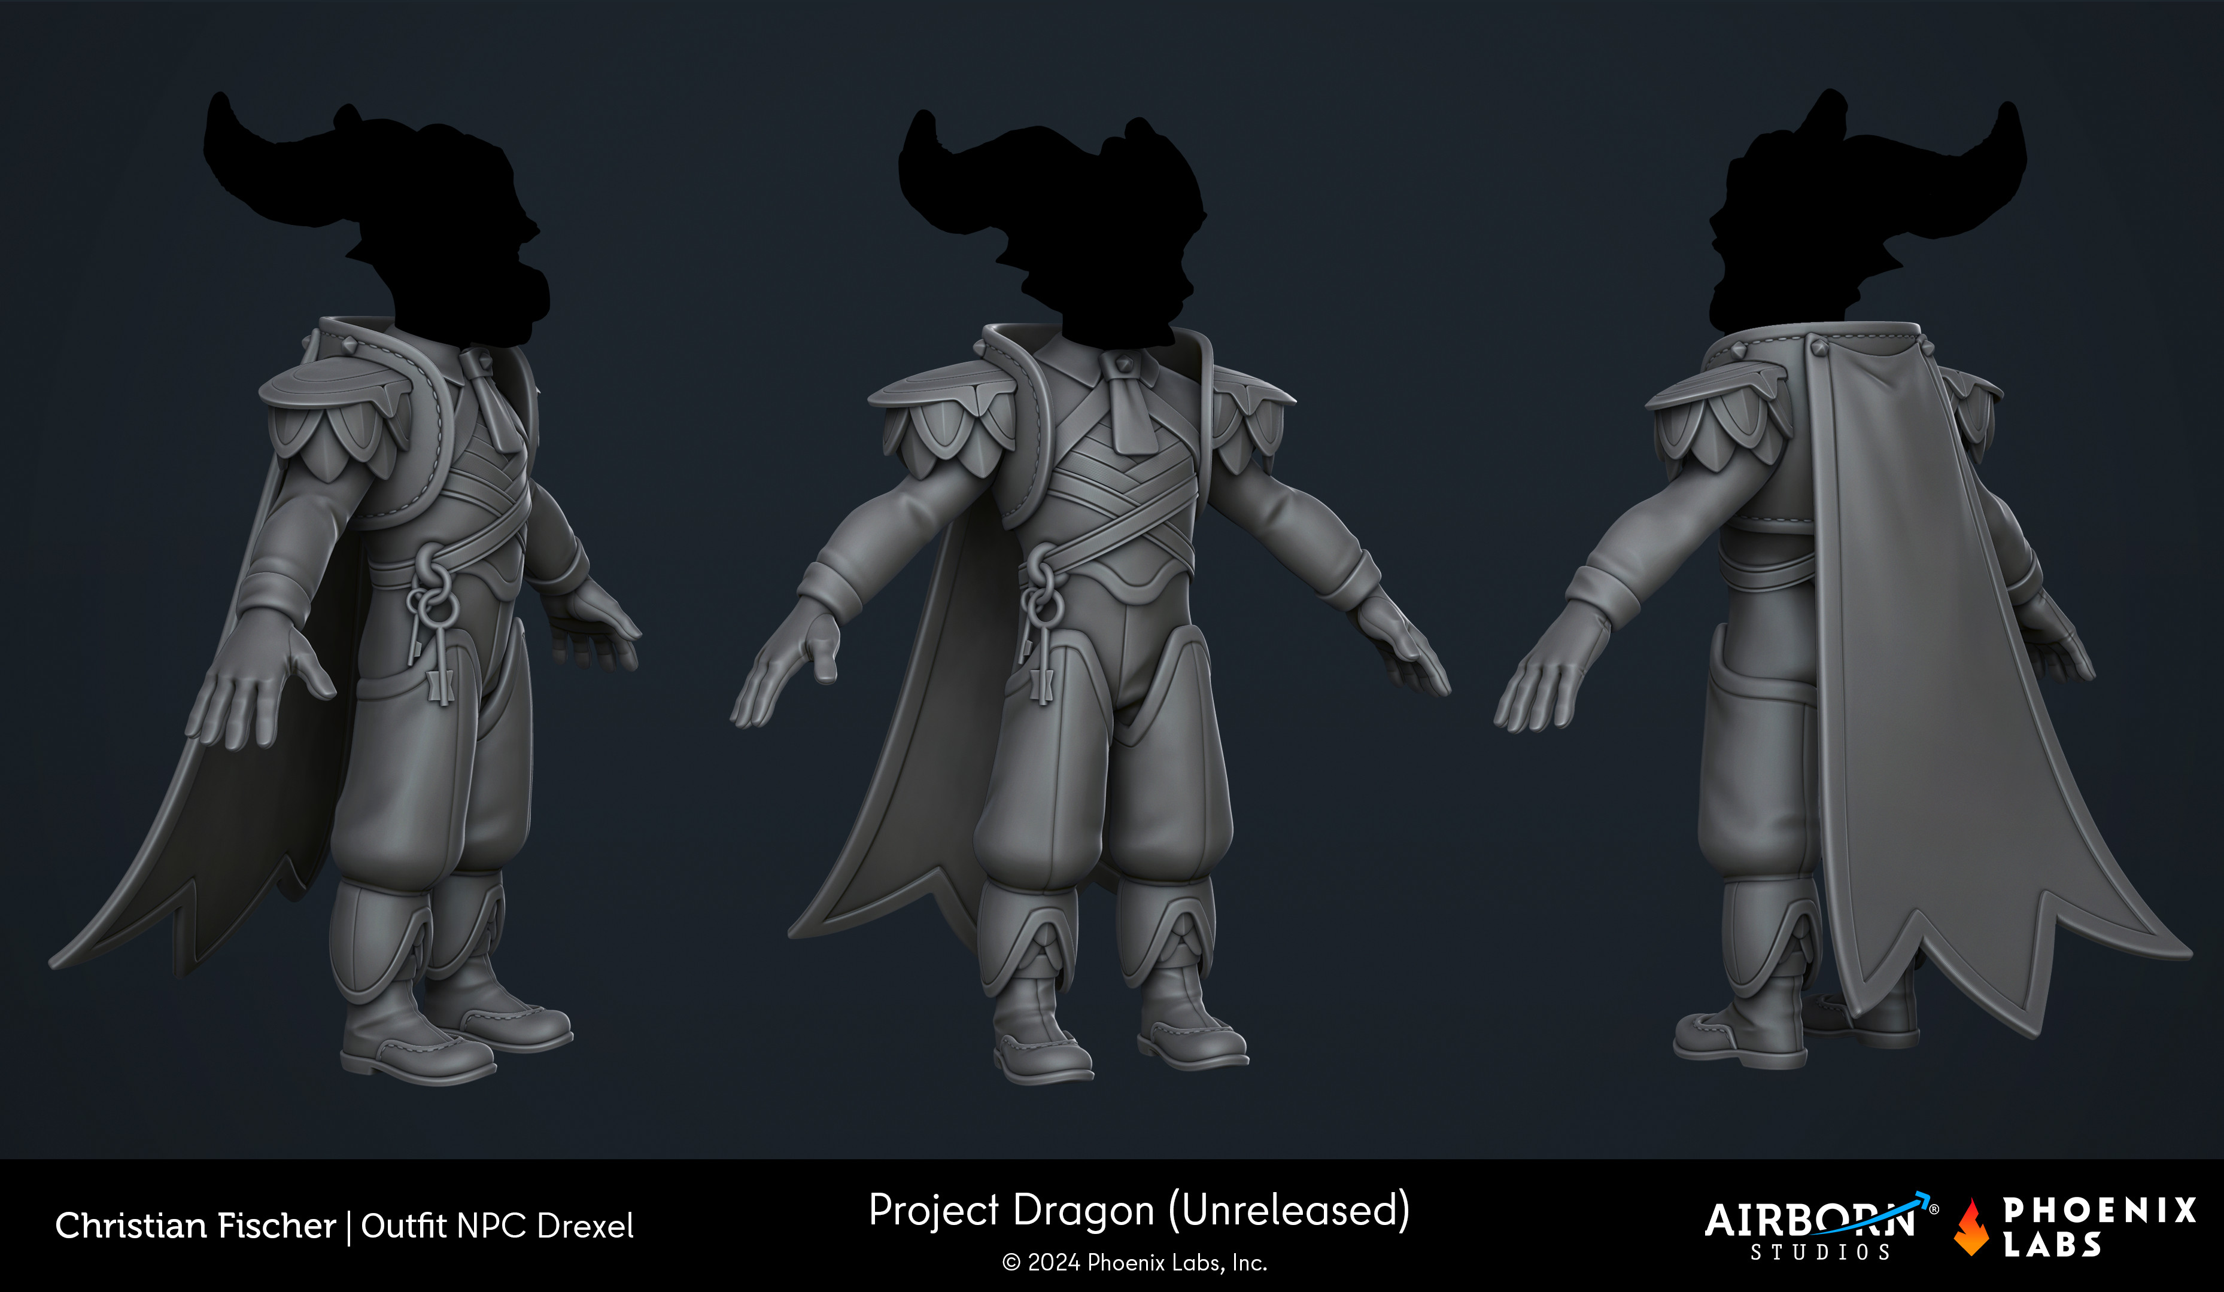Click the side-view character render on left
Image resolution: width=2224 pixels, height=1292 pixels.
click(x=345, y=587)
